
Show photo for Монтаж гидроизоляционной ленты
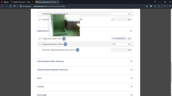point(77,50)
